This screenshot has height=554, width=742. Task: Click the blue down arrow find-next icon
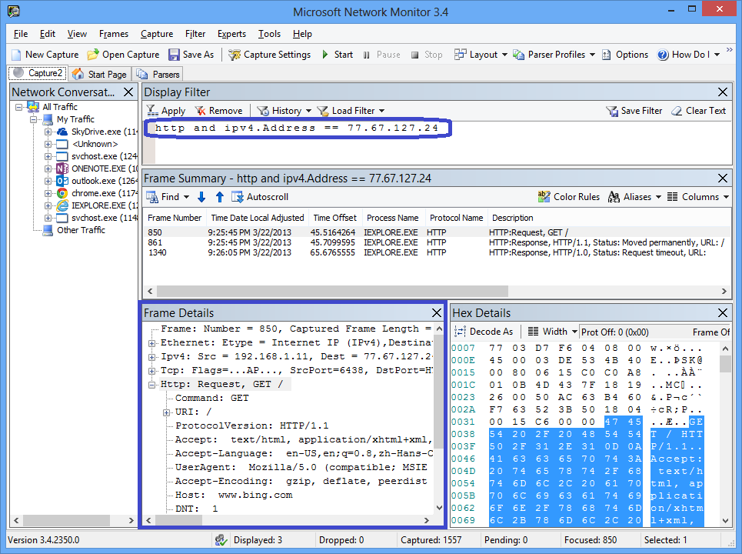(201, 197)
